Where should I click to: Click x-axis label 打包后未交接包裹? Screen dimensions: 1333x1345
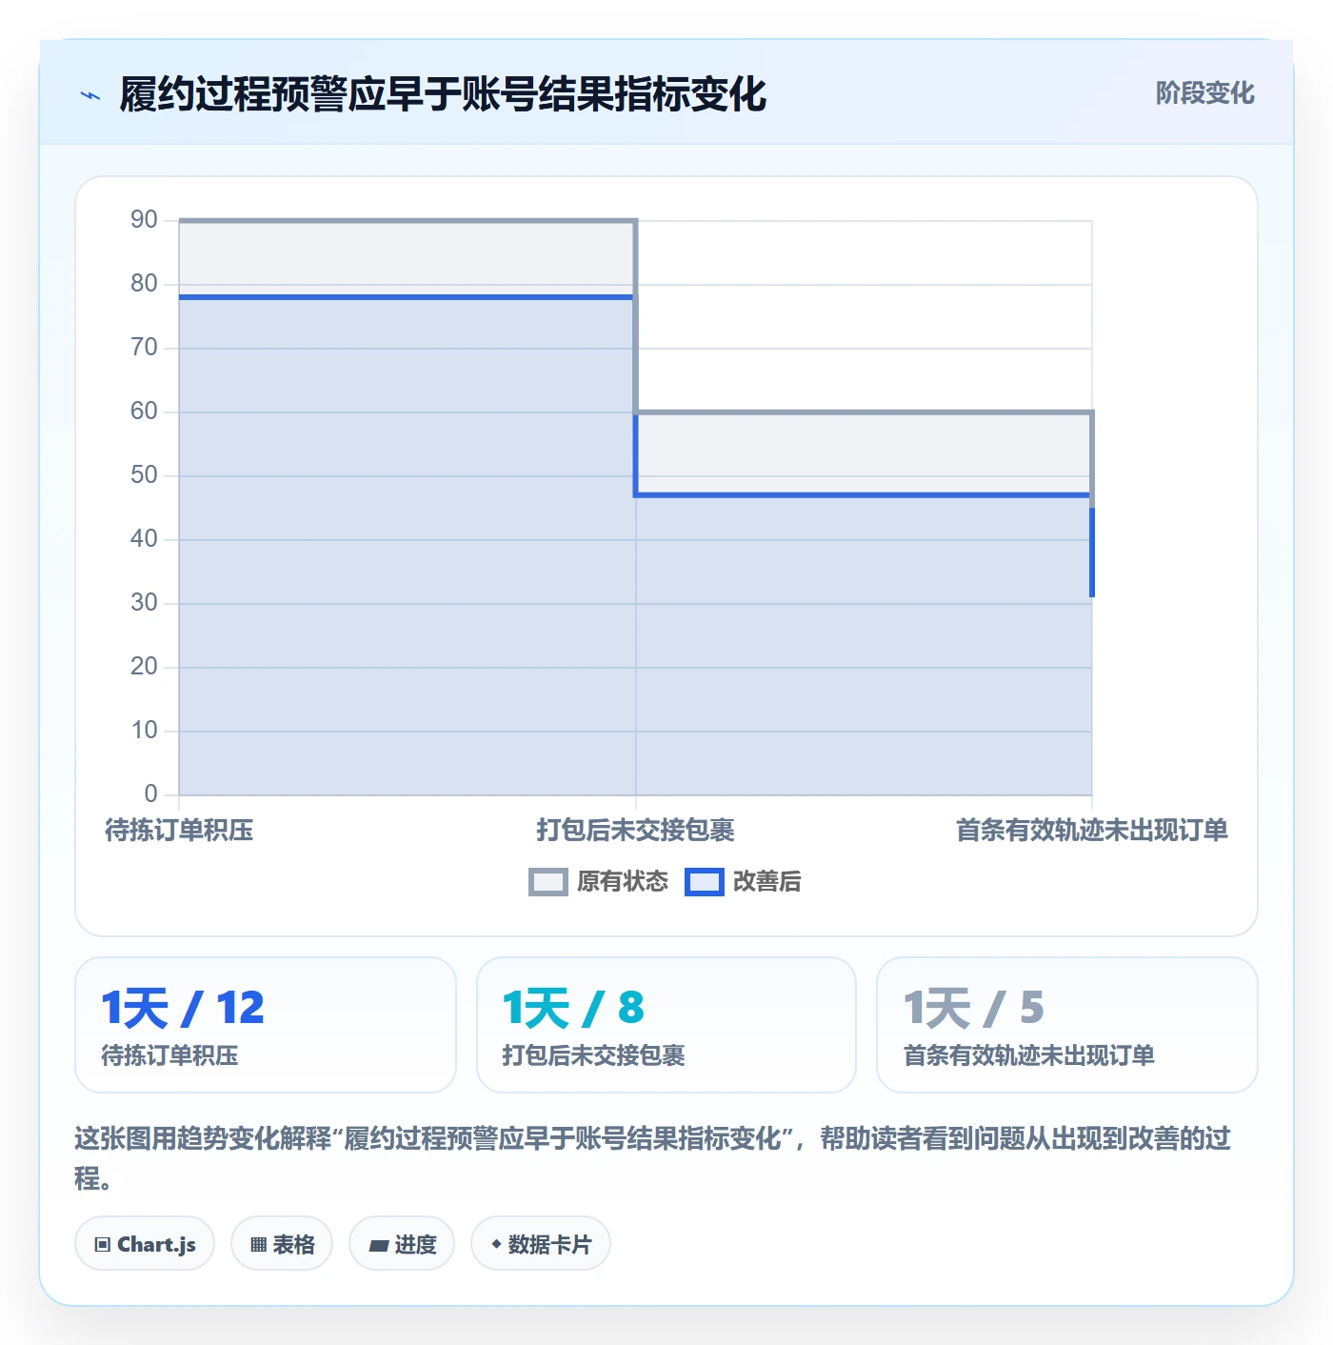click(x=635, y=831)
